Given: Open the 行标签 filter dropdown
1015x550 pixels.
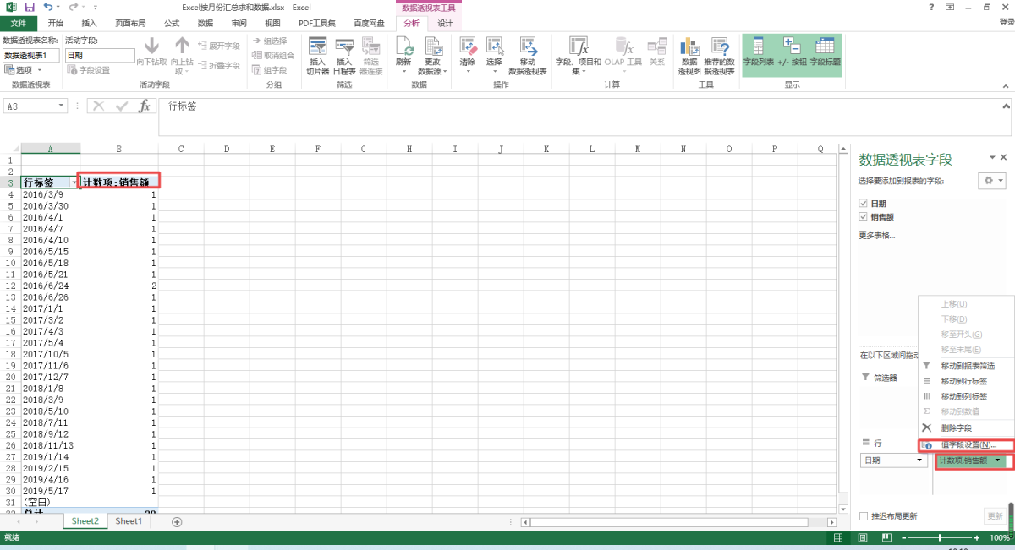Looking at the screenshot, I should pos(74,182).
